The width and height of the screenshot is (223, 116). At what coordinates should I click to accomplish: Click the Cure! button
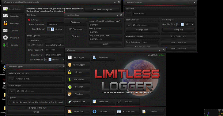pyautogui.click(x=105, y=44)
